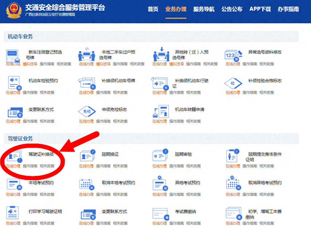The width and height of the screenshot is (311, 228).
Task: Click the 补领检验合格标志 diamond icon
Action: tap(233, 83)
